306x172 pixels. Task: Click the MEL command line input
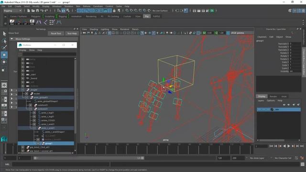point(61,164)
